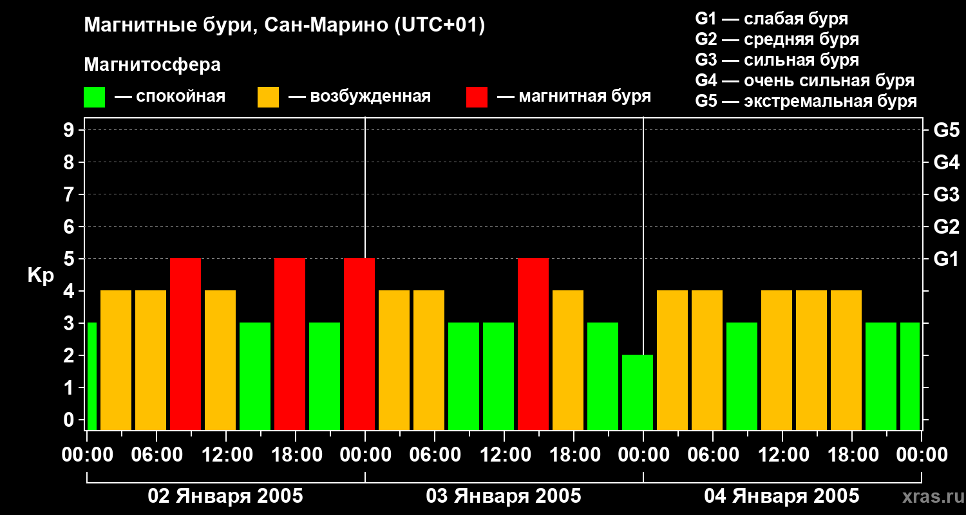Click the last "00:00" label at chart end
Screen dimensions: 966x515
[x=921, y=455]
